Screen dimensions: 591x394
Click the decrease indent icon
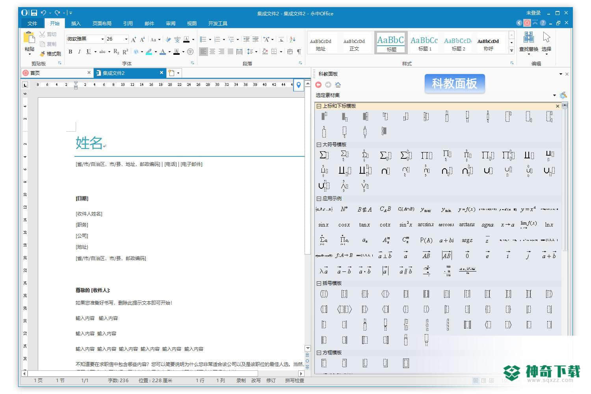[x=246, y=39]
